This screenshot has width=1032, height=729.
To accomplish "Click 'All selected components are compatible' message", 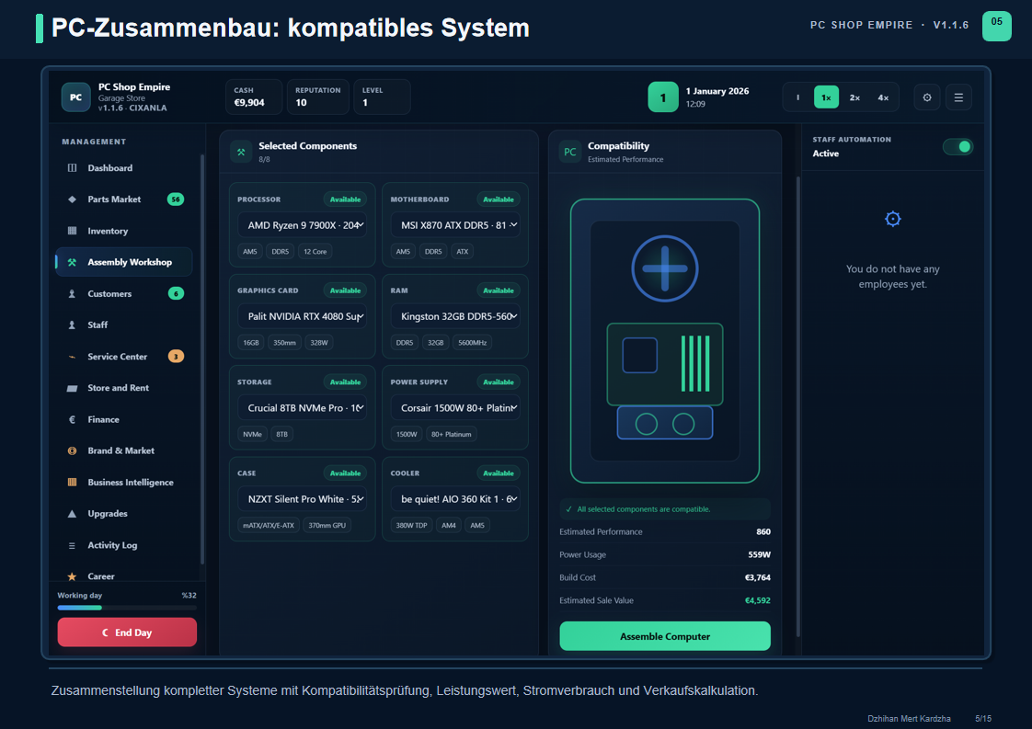I will [x=665, y=509].
